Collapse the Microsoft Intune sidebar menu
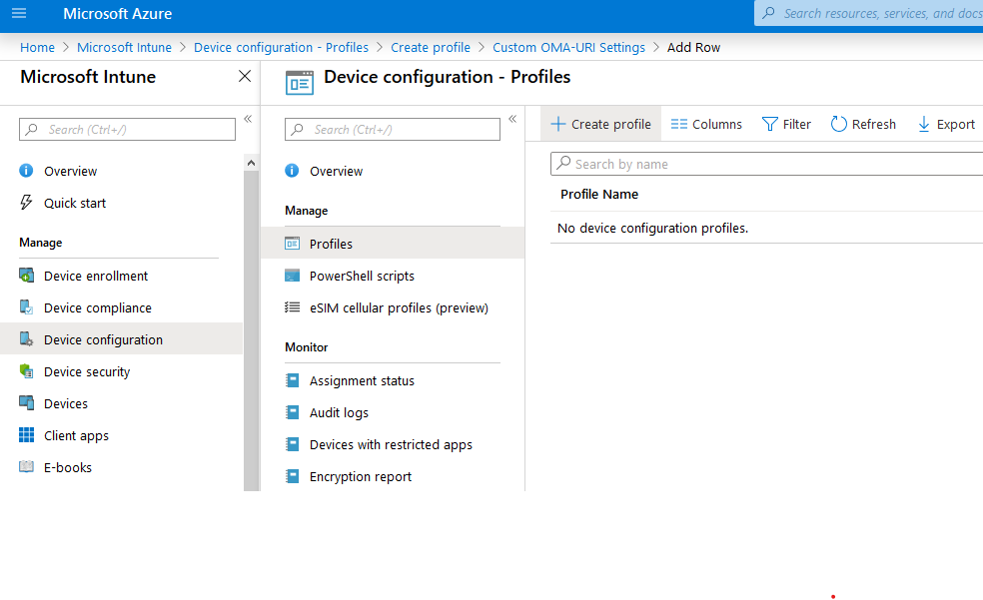This screenshot has width=983, height=600. (248, 119)
